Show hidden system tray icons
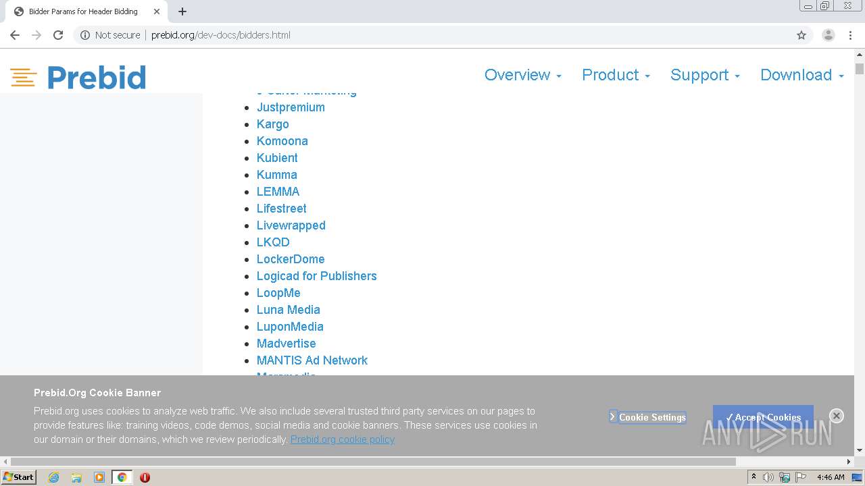The width and height of the screenshot is (865, 486). pos(754,477)
